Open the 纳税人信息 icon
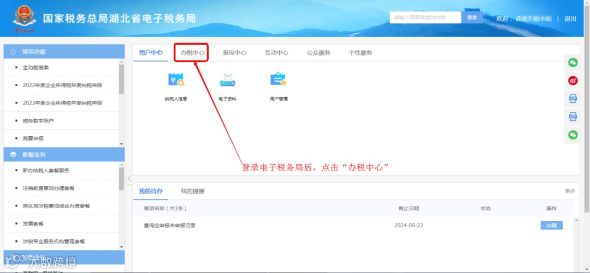The width and height of the screenshot is (590, 273). (176, 80)
